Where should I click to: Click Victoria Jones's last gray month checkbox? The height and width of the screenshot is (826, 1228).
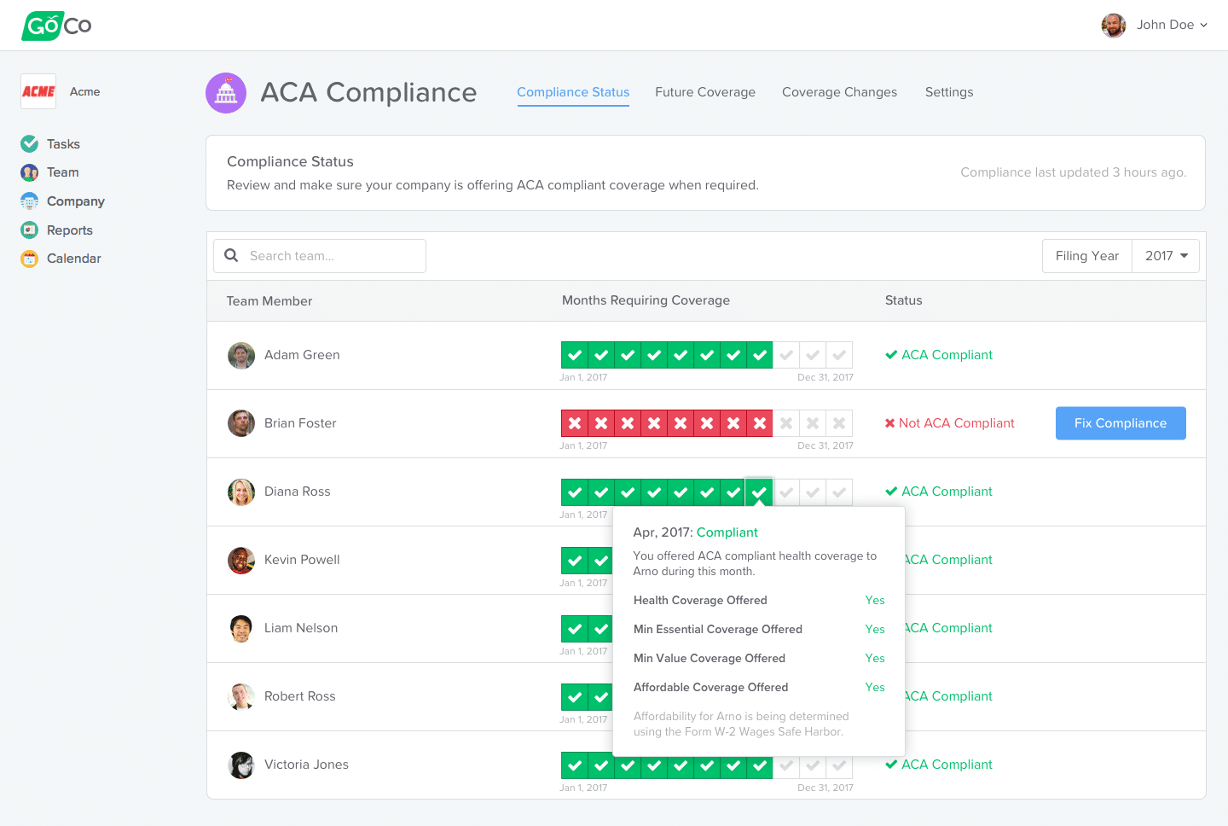839,765
